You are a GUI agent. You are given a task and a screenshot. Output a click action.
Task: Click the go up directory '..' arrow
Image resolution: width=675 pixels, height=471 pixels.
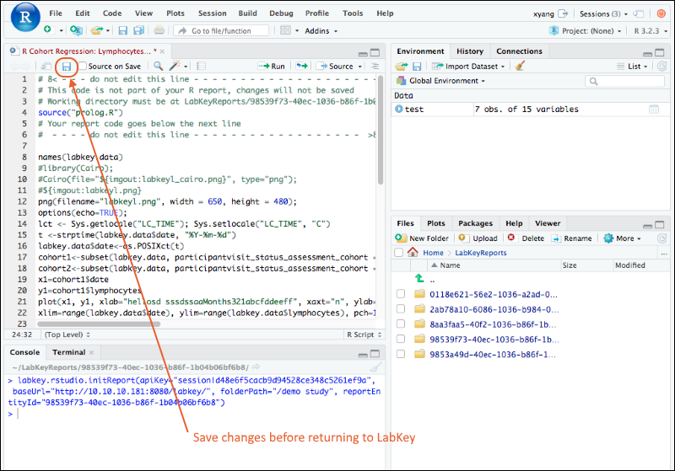tap(419, 279)
